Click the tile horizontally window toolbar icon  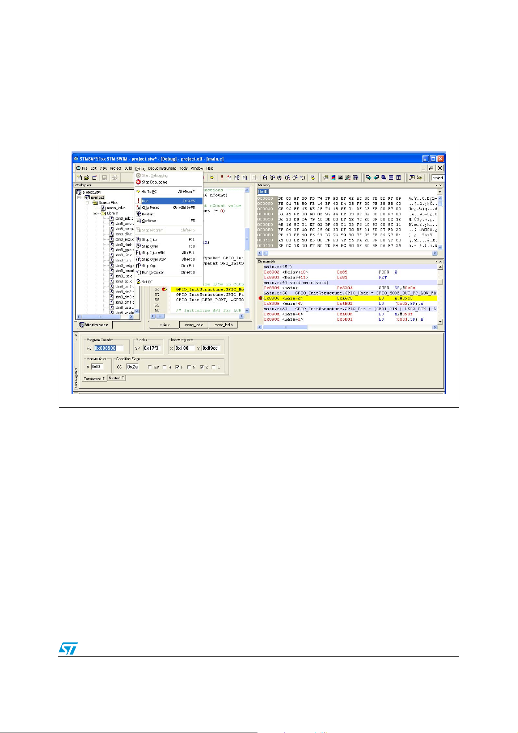coord(391,177)
